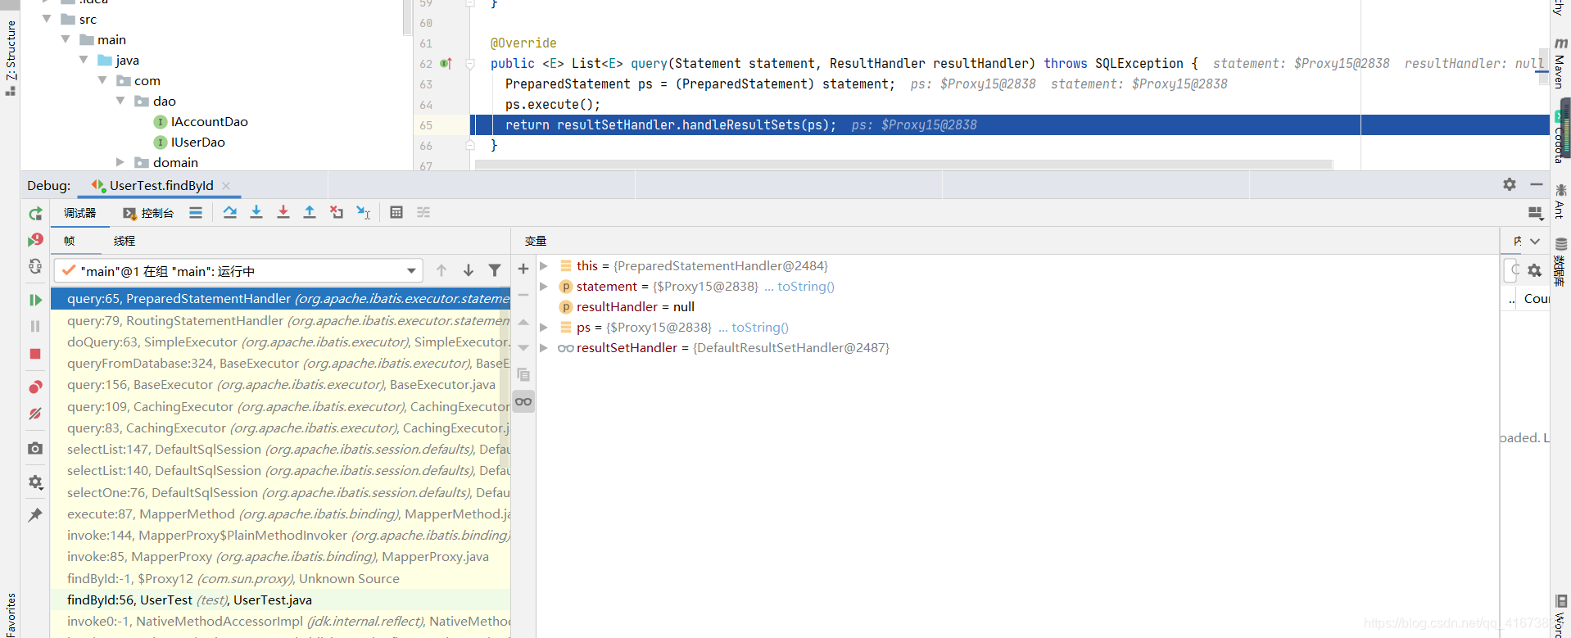
Task: Rerun the UserTest.findById debug session
Action: pos(35,214)
